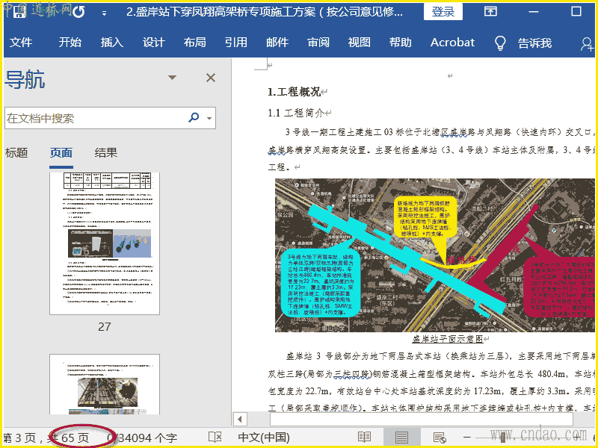Click word count 34094 个字
598x448 pixels.
(x=143, y=438)
